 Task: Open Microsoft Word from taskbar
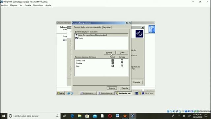(117, 116)
